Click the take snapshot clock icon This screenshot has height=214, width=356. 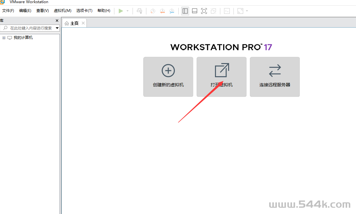pos(153,11)
